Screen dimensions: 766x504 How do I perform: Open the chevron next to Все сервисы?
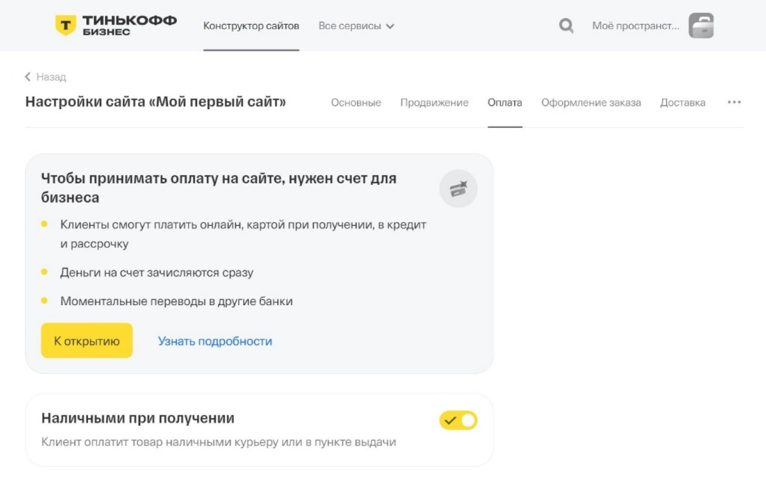[391, 25]
